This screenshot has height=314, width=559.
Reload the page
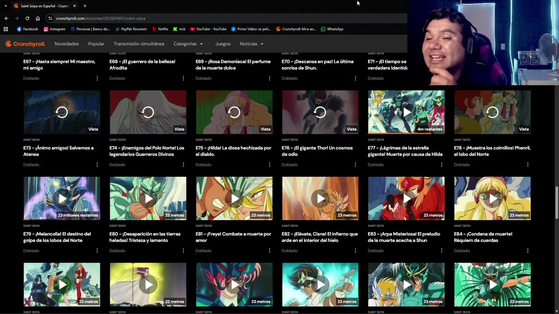tap(27, 18)
